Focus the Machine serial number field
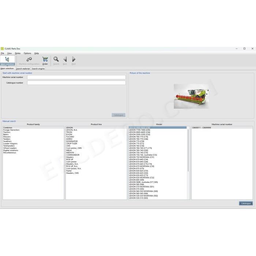This screenshot has width=256, height=256. tap(76, 77)
